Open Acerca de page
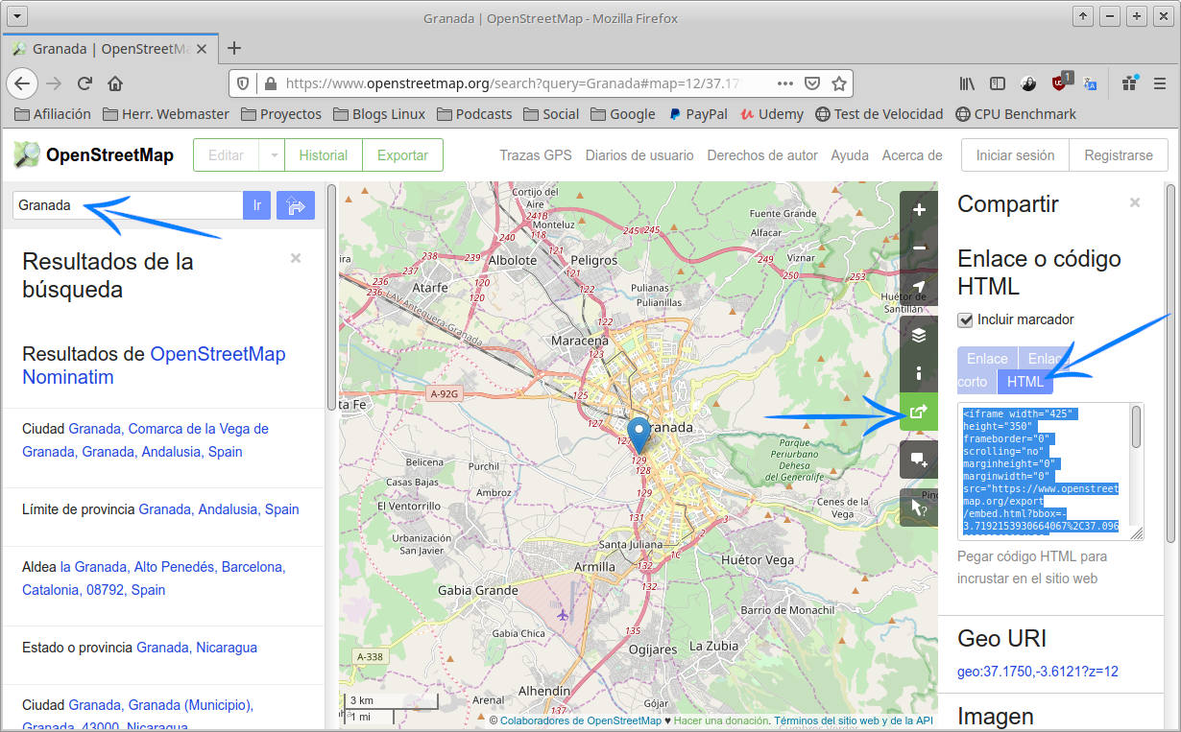This screenshot has width=1181, height=732. [x=912, y=155]
